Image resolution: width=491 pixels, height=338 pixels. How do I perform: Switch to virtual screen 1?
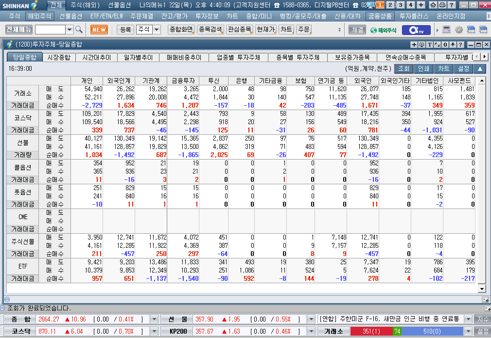tap(380, 5)
